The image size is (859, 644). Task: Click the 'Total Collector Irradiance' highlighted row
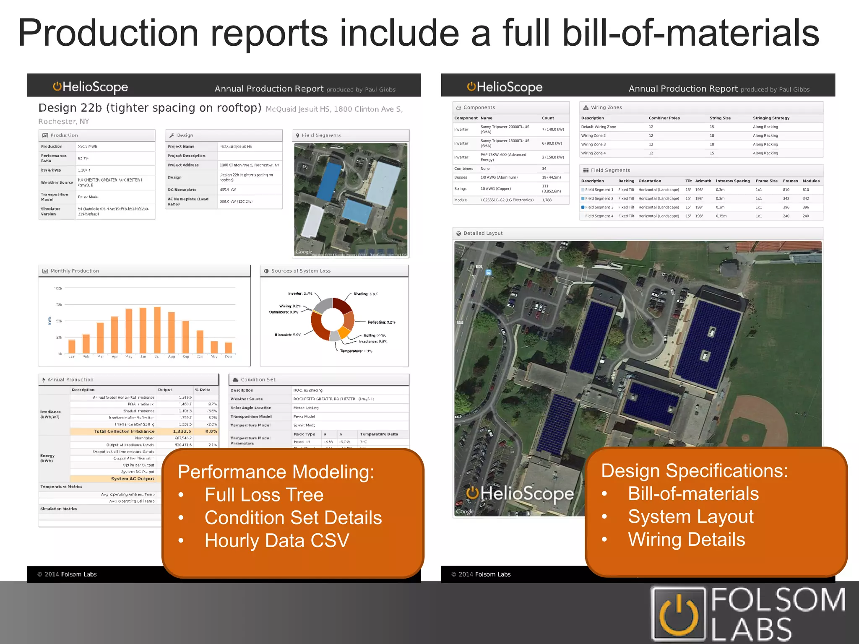(144, 431)
